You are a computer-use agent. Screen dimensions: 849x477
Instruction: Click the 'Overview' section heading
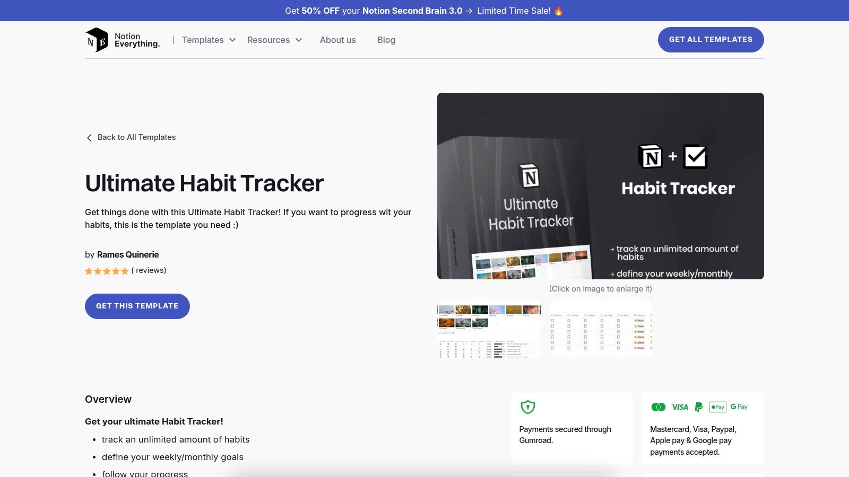108,399
